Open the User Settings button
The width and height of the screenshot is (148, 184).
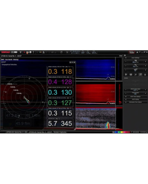click(x=135, y=58)
